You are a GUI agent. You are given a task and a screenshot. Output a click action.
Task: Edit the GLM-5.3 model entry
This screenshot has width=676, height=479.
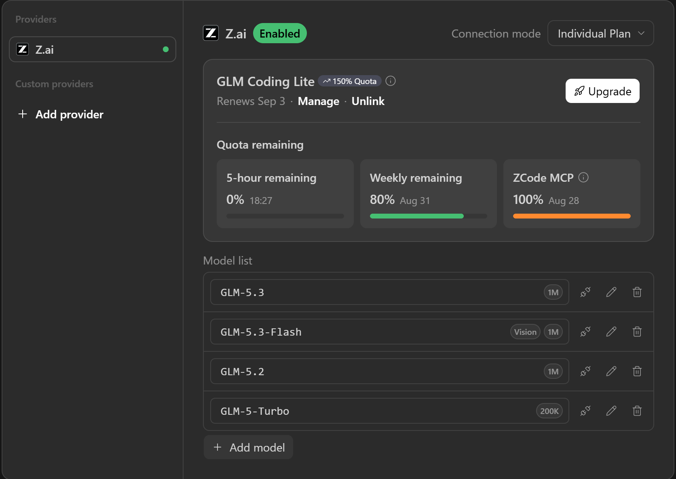click(611, 292)
